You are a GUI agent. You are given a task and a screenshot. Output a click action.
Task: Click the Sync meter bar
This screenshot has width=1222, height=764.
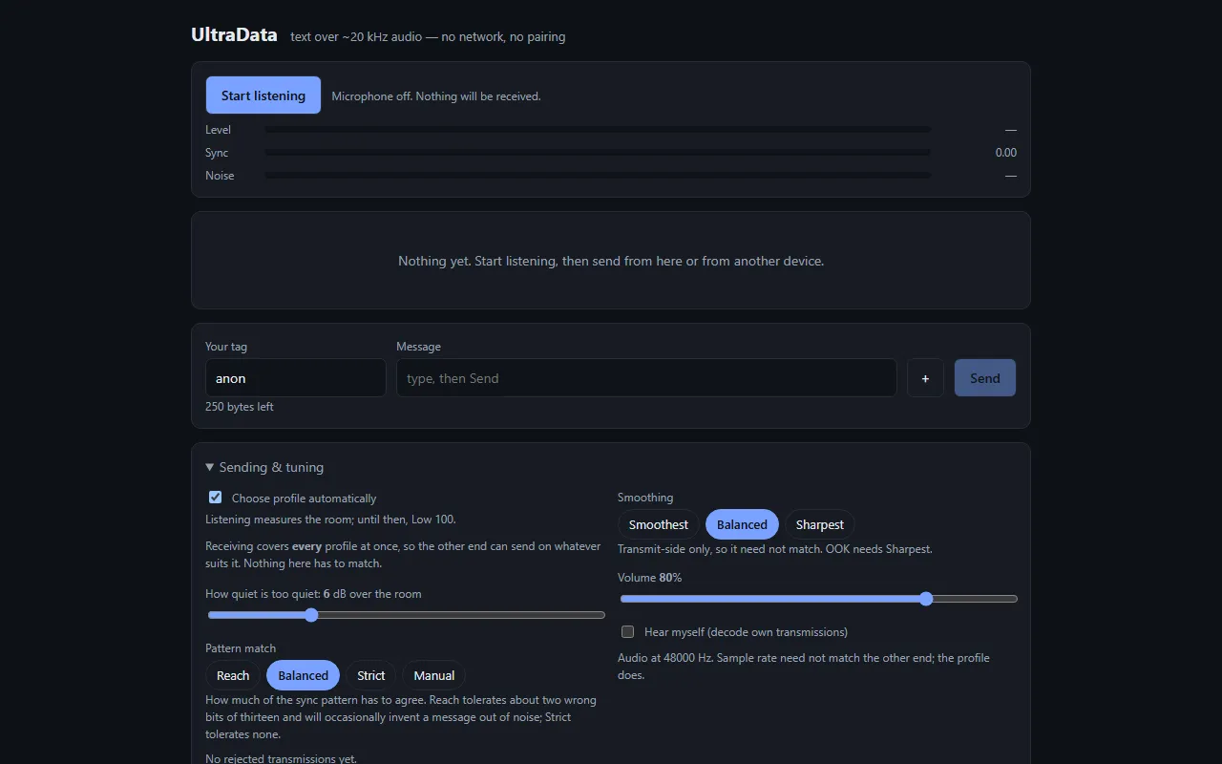click(x=598, y=153)
